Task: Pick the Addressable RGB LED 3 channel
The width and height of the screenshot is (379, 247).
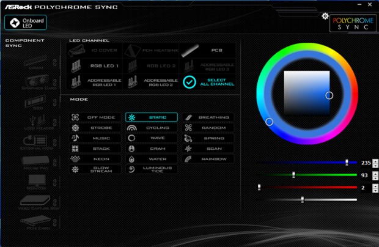Action: 208,66
